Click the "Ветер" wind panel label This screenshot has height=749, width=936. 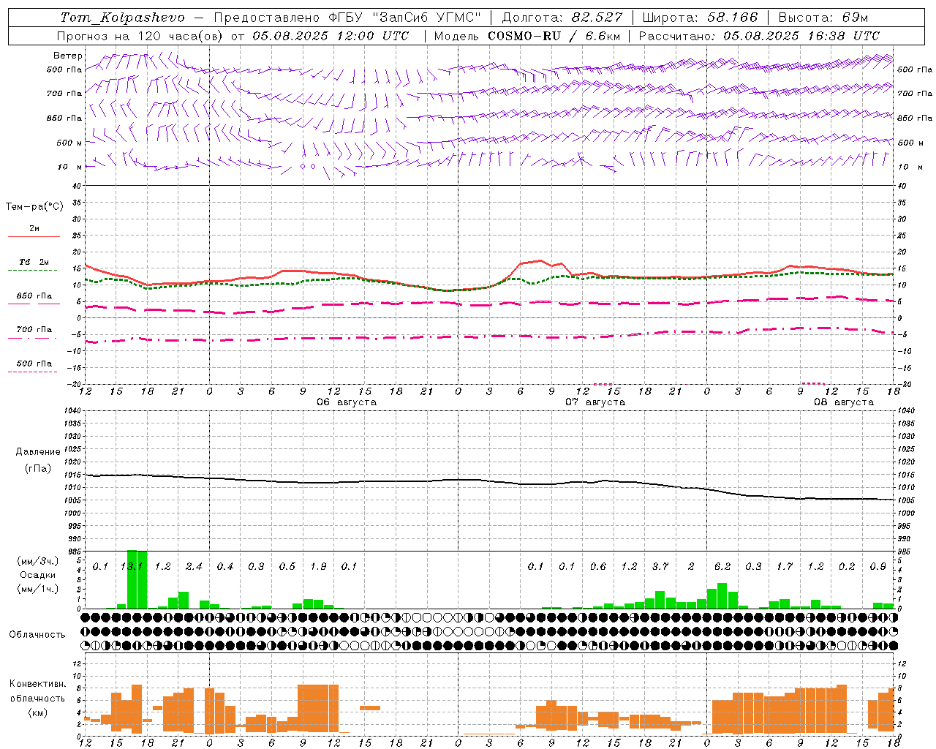click(x=68, y=56)
